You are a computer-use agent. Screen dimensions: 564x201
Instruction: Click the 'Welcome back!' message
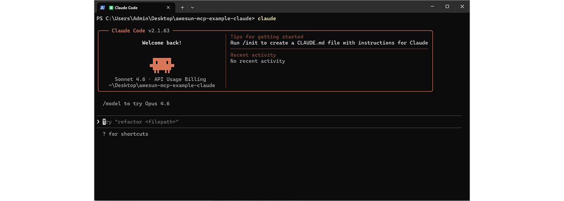[x=161, y=43]
